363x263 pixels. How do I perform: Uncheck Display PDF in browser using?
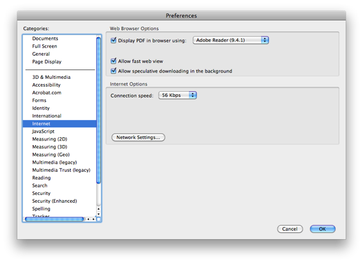pyautogui.click(x=113, y=40)
